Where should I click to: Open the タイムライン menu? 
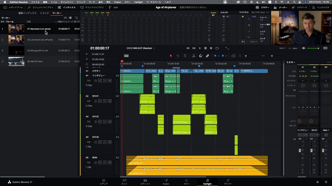point(67,2)
